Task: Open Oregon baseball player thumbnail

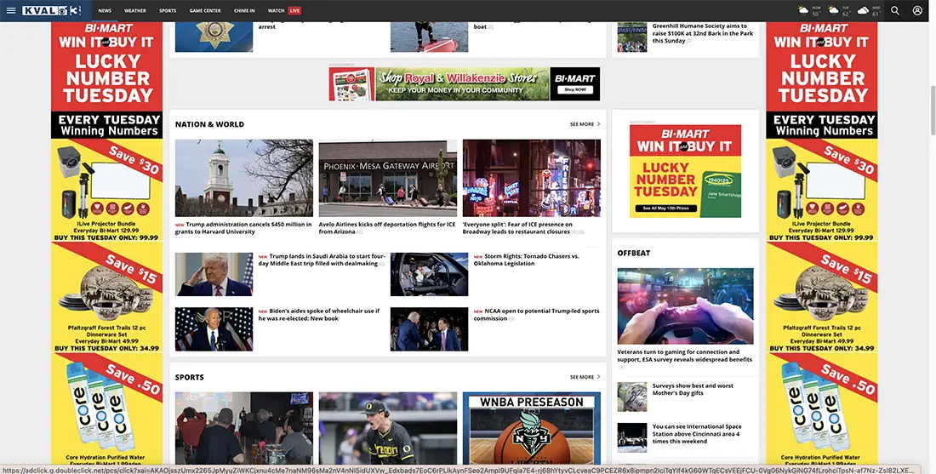Action: 387,428
